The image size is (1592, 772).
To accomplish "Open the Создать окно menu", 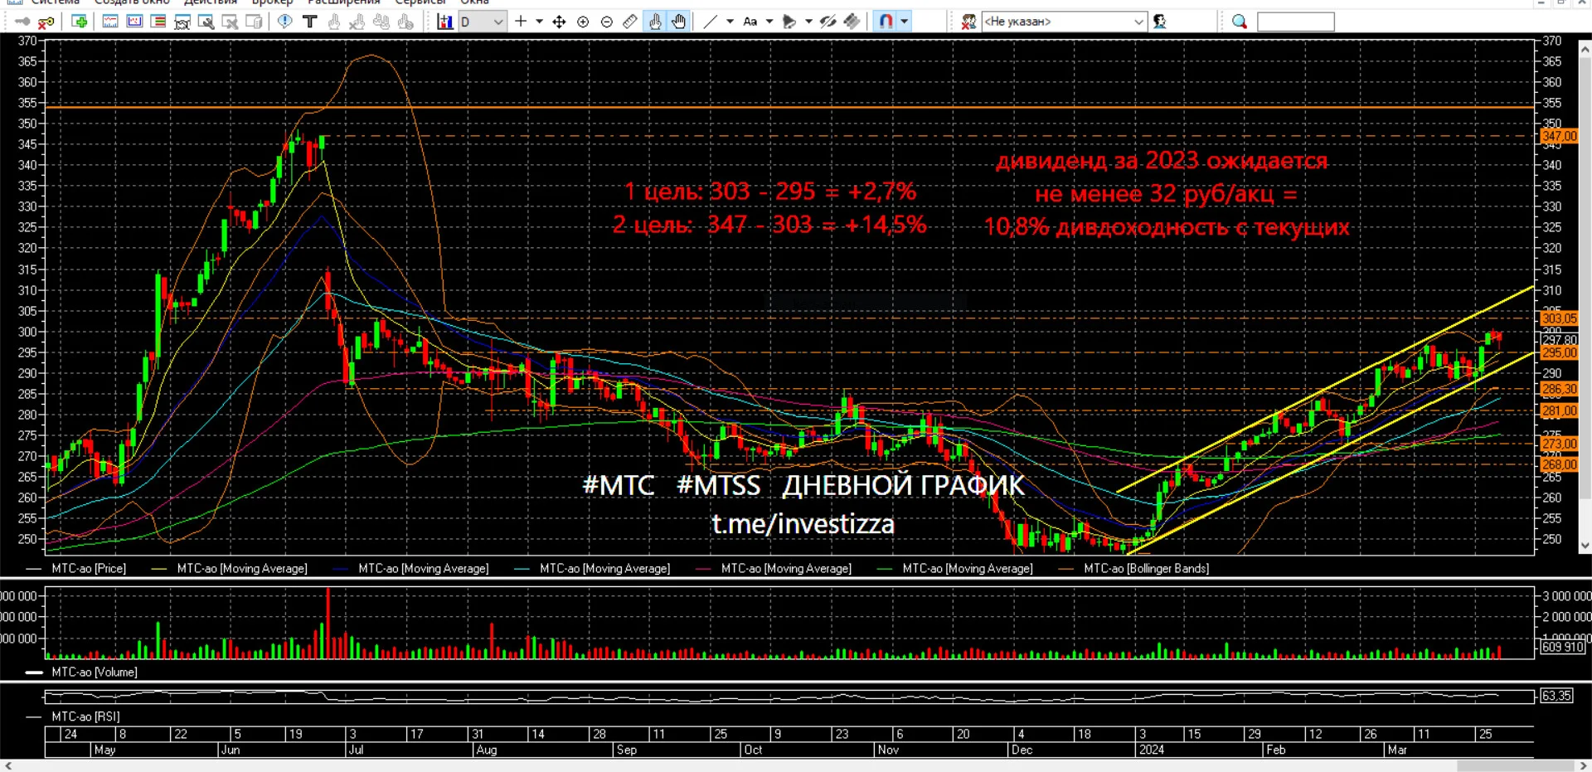I will (132, 2).
